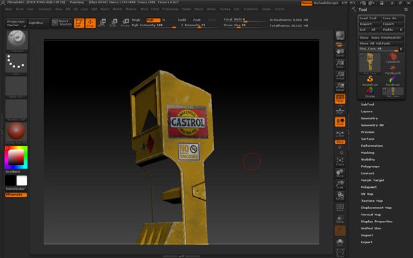Click the Rgb Intensity slider

[153, 25]
